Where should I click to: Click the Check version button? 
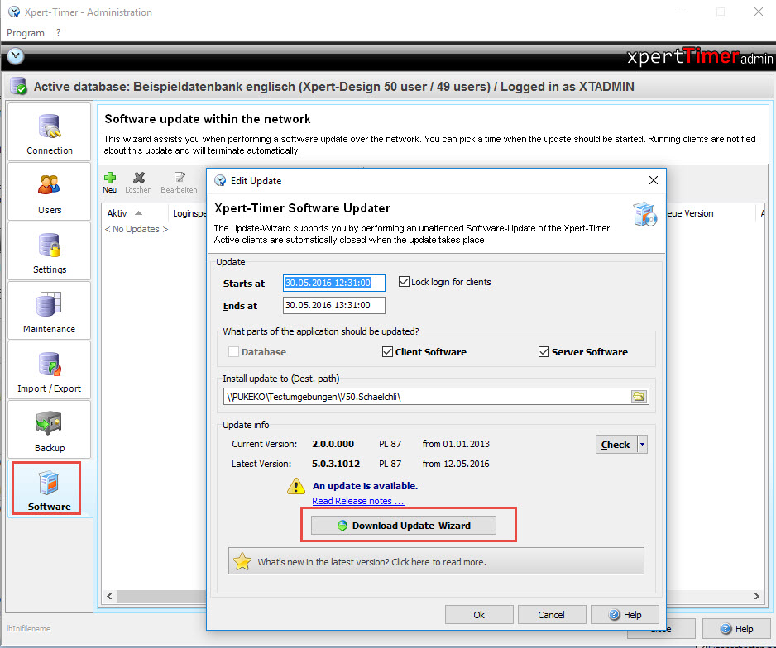(x=616, y=445)
